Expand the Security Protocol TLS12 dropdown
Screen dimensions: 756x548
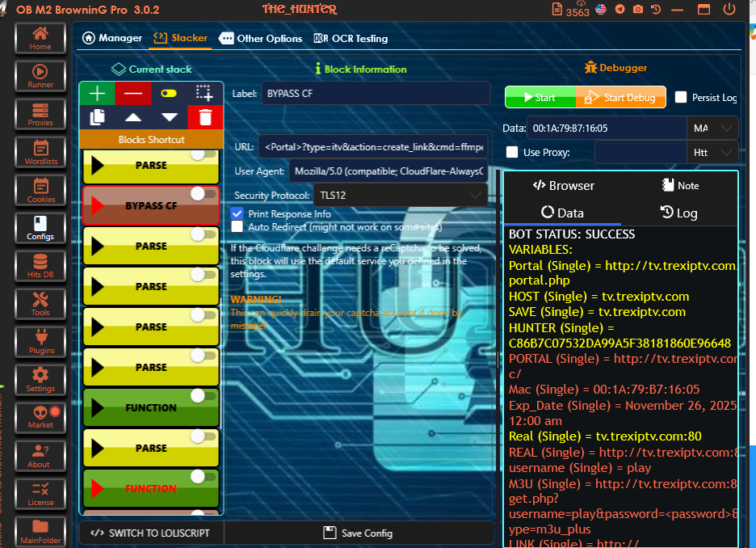[x=474, y=196]
